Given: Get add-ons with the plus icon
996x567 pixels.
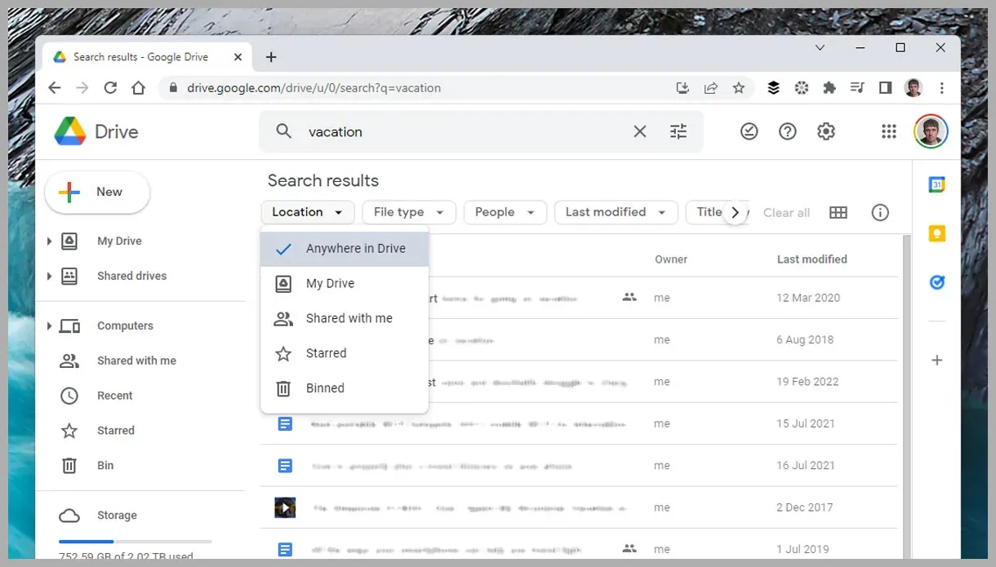Looking at the screenshot, I should pos(937,360).
